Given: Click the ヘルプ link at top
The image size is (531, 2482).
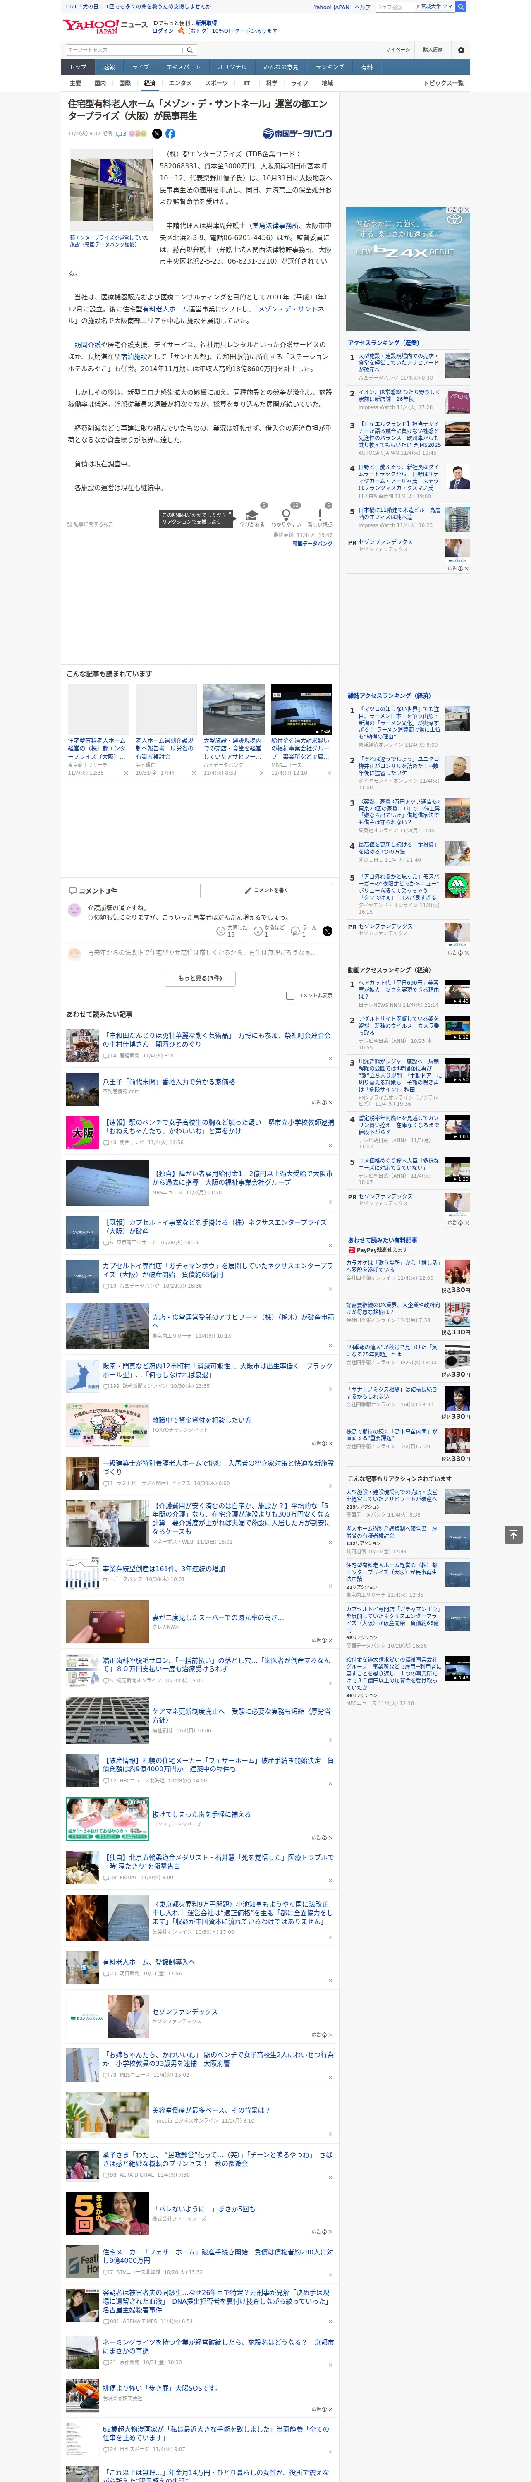Looking at the screenshot, I should 362,7.
